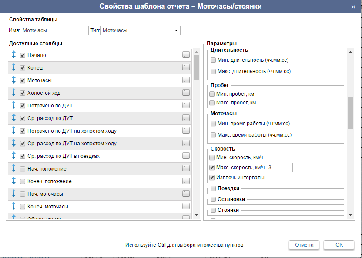Click the reorder arrow beside Нач. положение
This screenshot has width=362, height=258.
coord(13,168)
